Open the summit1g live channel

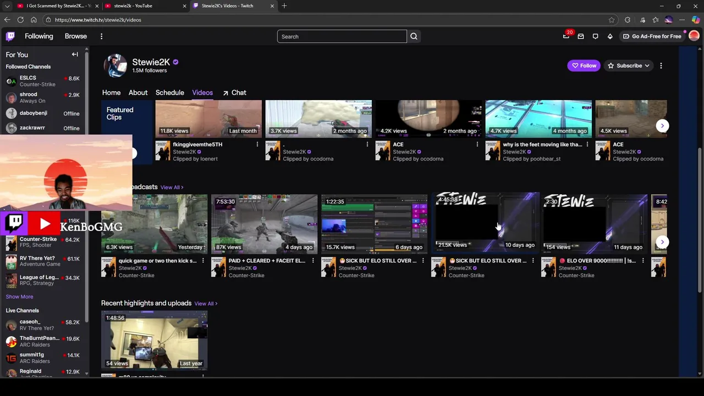coord(43,358)
